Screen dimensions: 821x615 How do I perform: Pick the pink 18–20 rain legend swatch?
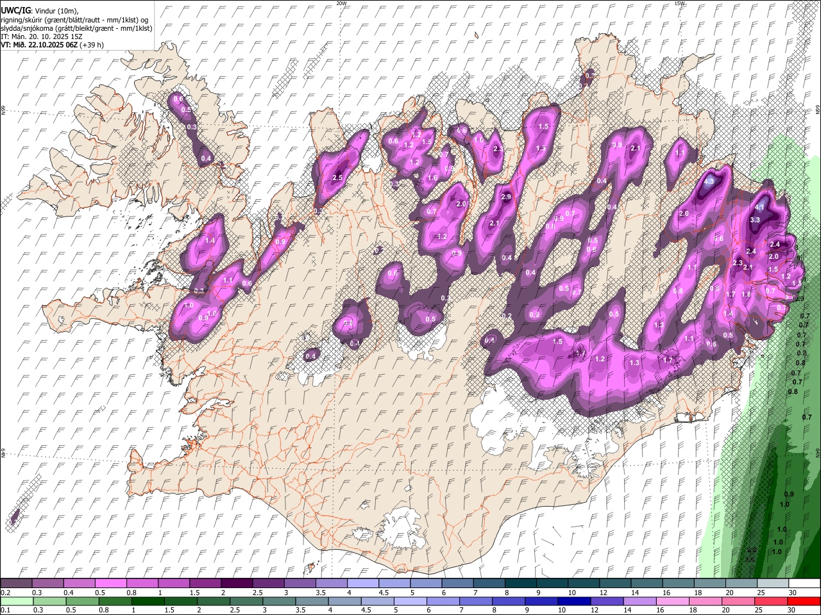point(706,601)
